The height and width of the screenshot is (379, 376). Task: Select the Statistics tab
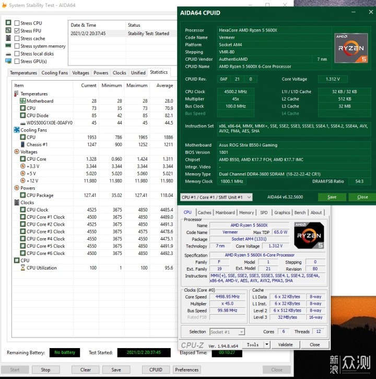click(x=159, y=72)
